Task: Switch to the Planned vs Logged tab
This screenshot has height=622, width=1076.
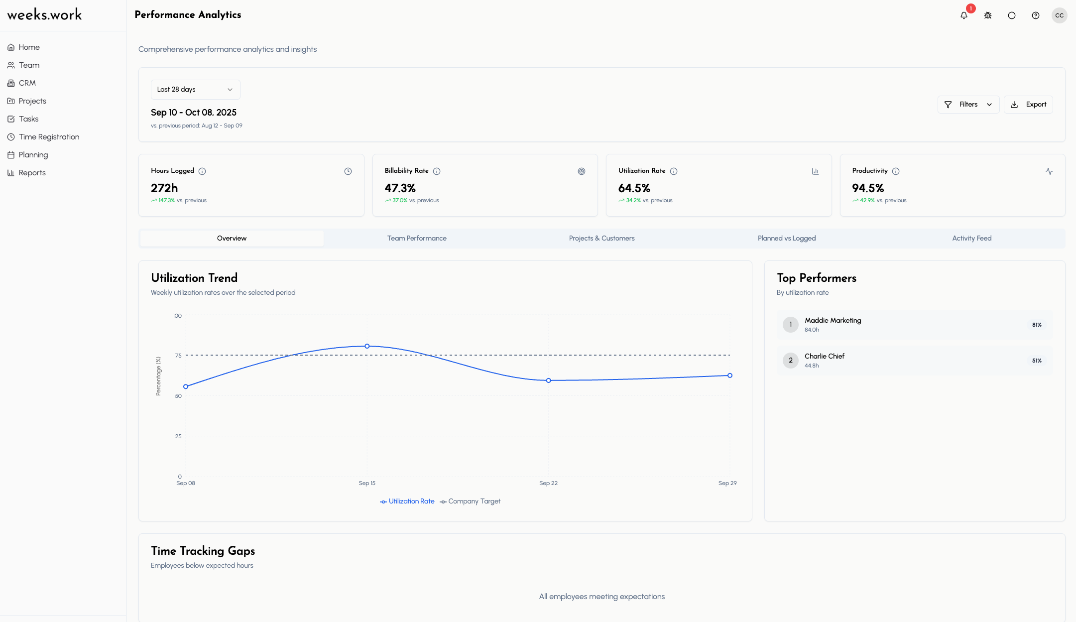Action: click(x=786, y=239)
